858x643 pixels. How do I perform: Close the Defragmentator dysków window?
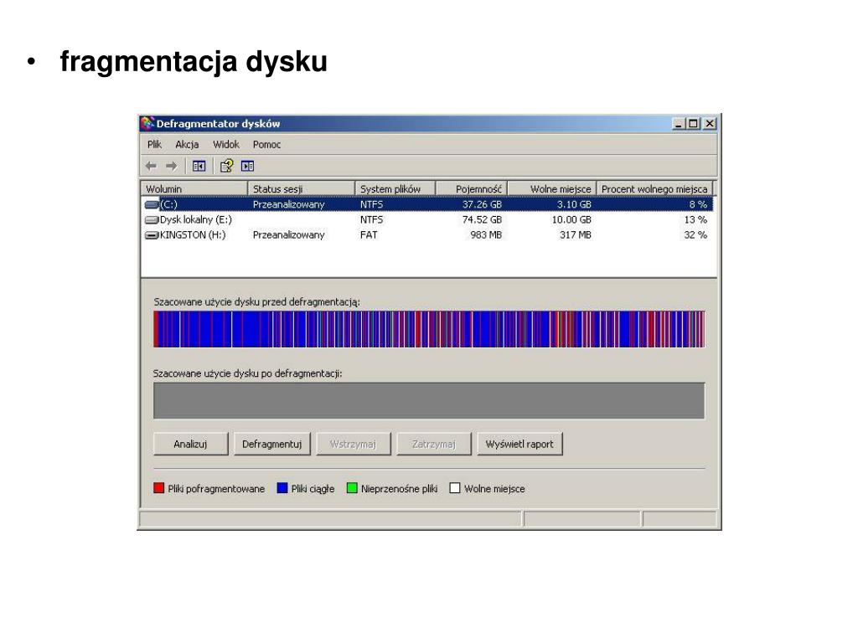coord(710,124)
